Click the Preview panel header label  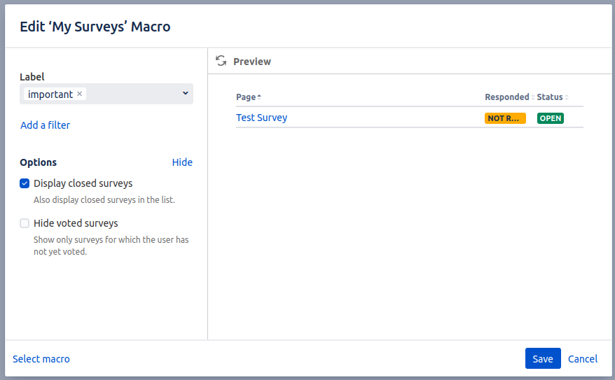point(252,62)
